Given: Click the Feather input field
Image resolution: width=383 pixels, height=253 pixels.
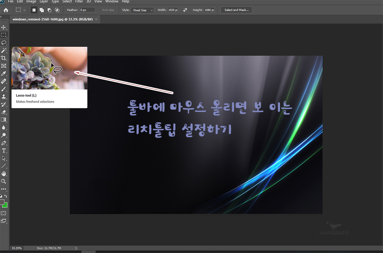Looking at the screenshot, I should pos(87,10).
